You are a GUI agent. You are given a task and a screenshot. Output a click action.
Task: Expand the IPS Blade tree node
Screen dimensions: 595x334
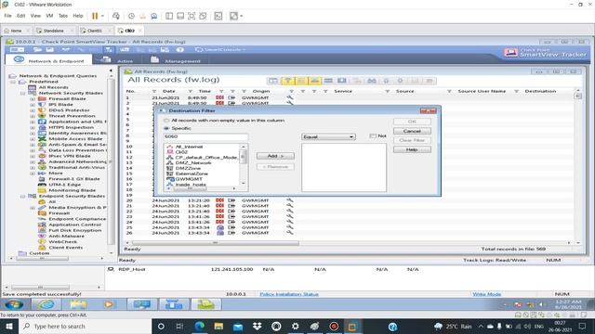(33, 105)
